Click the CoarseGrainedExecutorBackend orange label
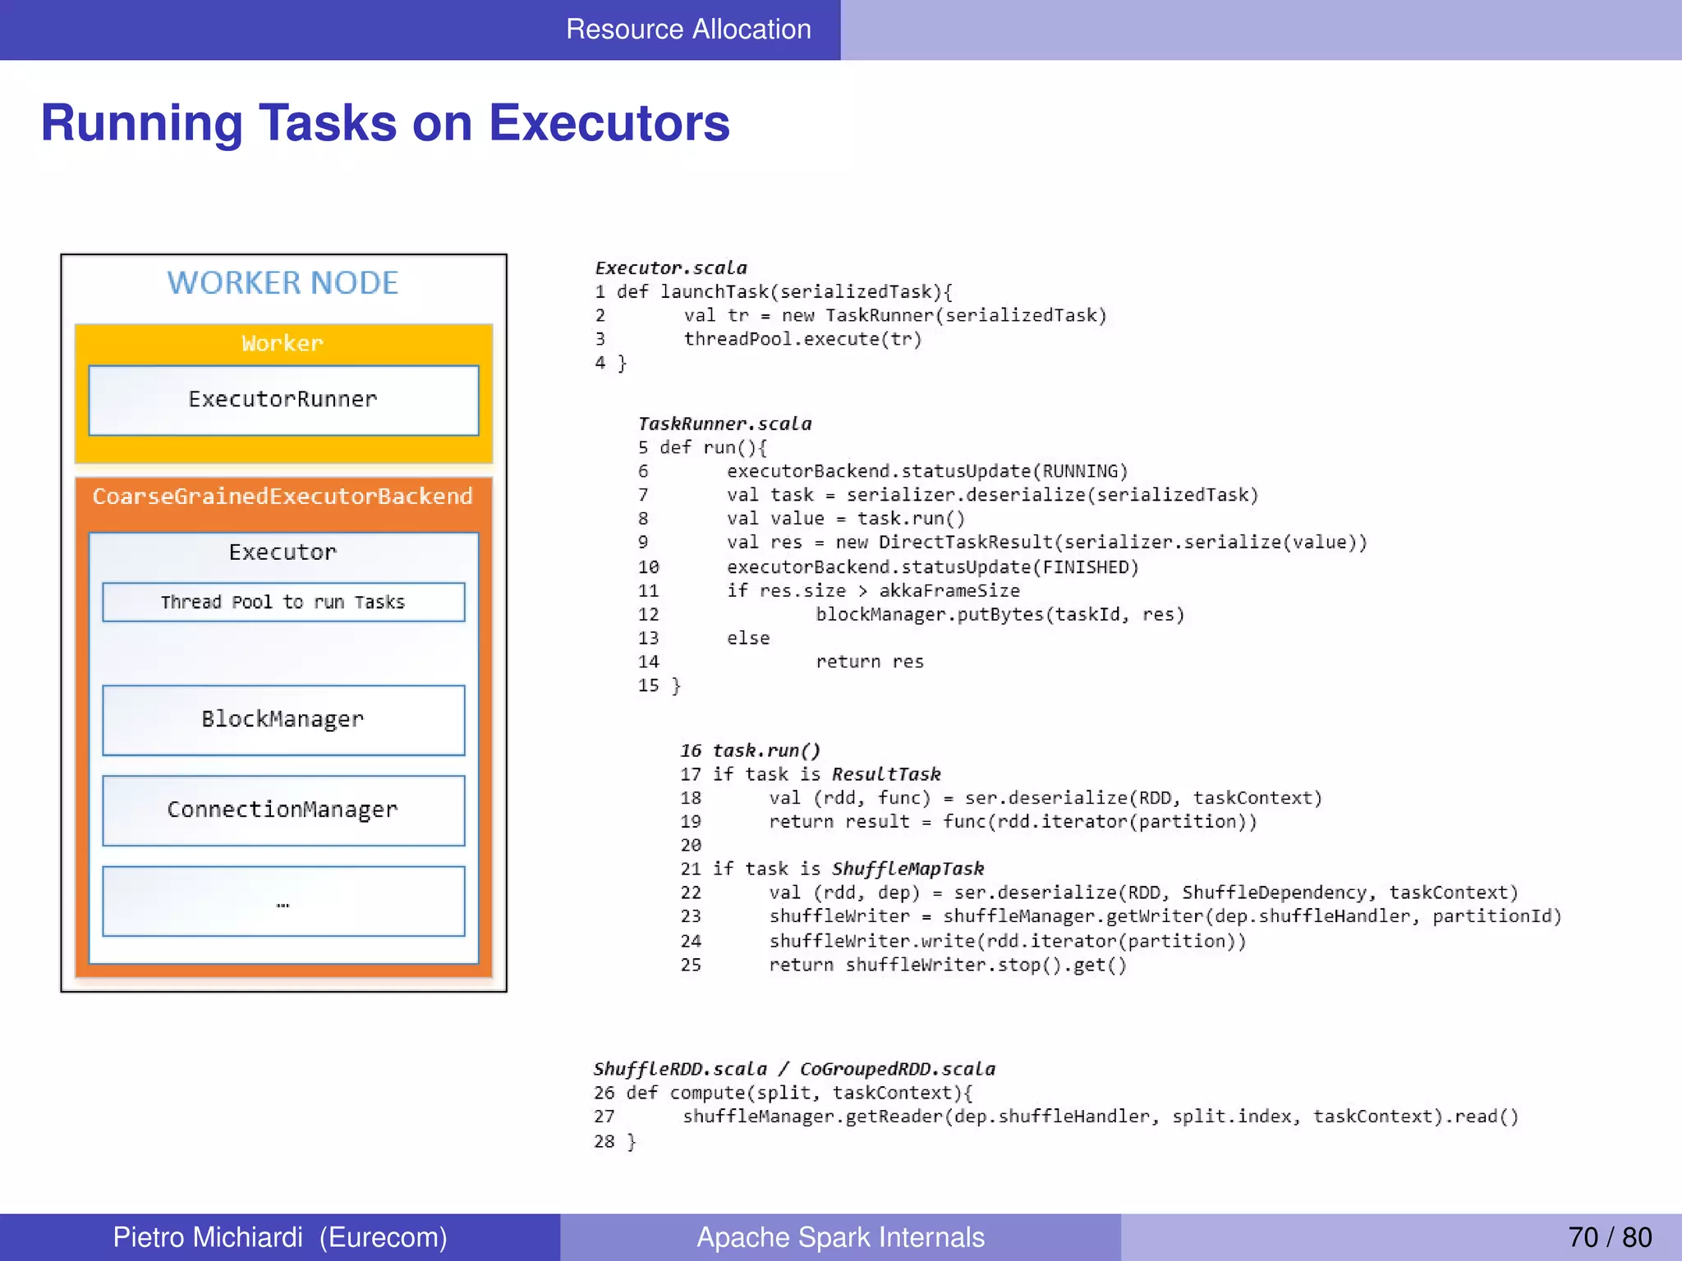The height and width of the screenshot is (1261, 1682). (283, 497)
